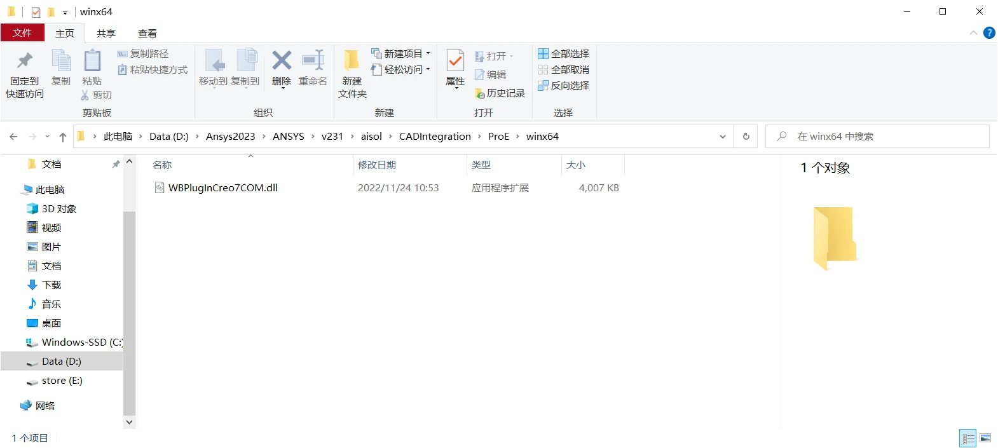Select 网络 in navigation pane
998x448 pixels.
(x=44, y=406)
